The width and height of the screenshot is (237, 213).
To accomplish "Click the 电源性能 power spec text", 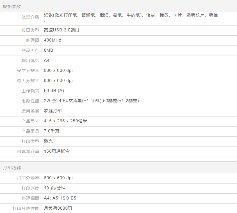I will 91,101.
